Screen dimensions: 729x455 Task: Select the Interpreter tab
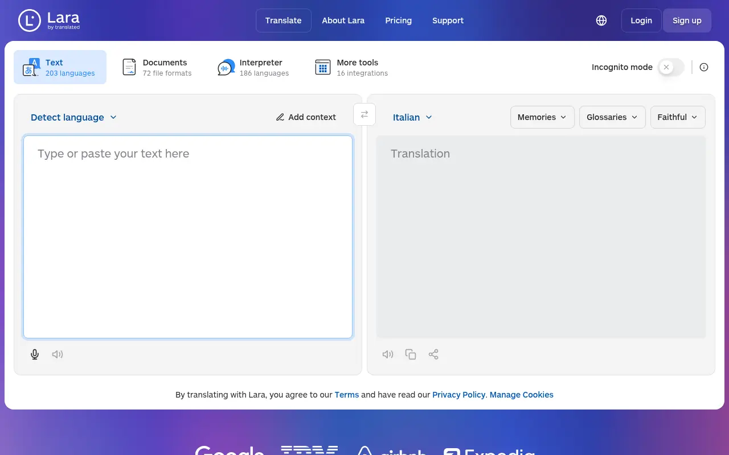click(253, 67)
